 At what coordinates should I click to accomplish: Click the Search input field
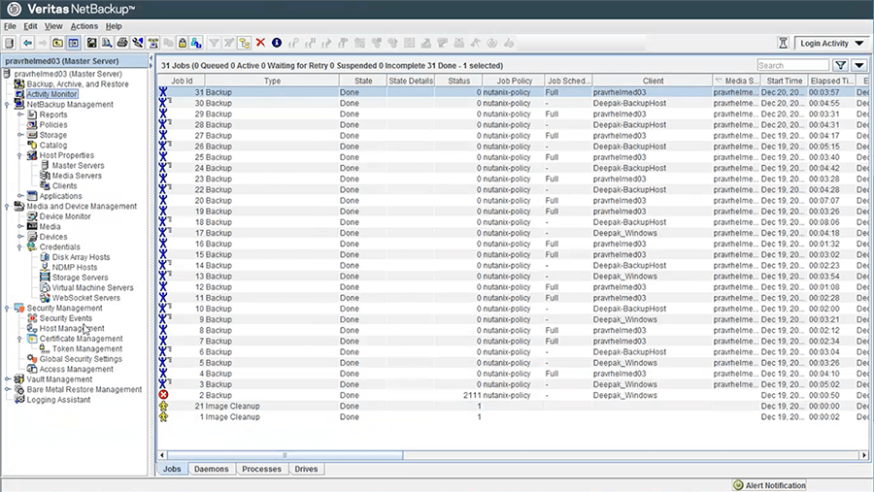[792, 65]
